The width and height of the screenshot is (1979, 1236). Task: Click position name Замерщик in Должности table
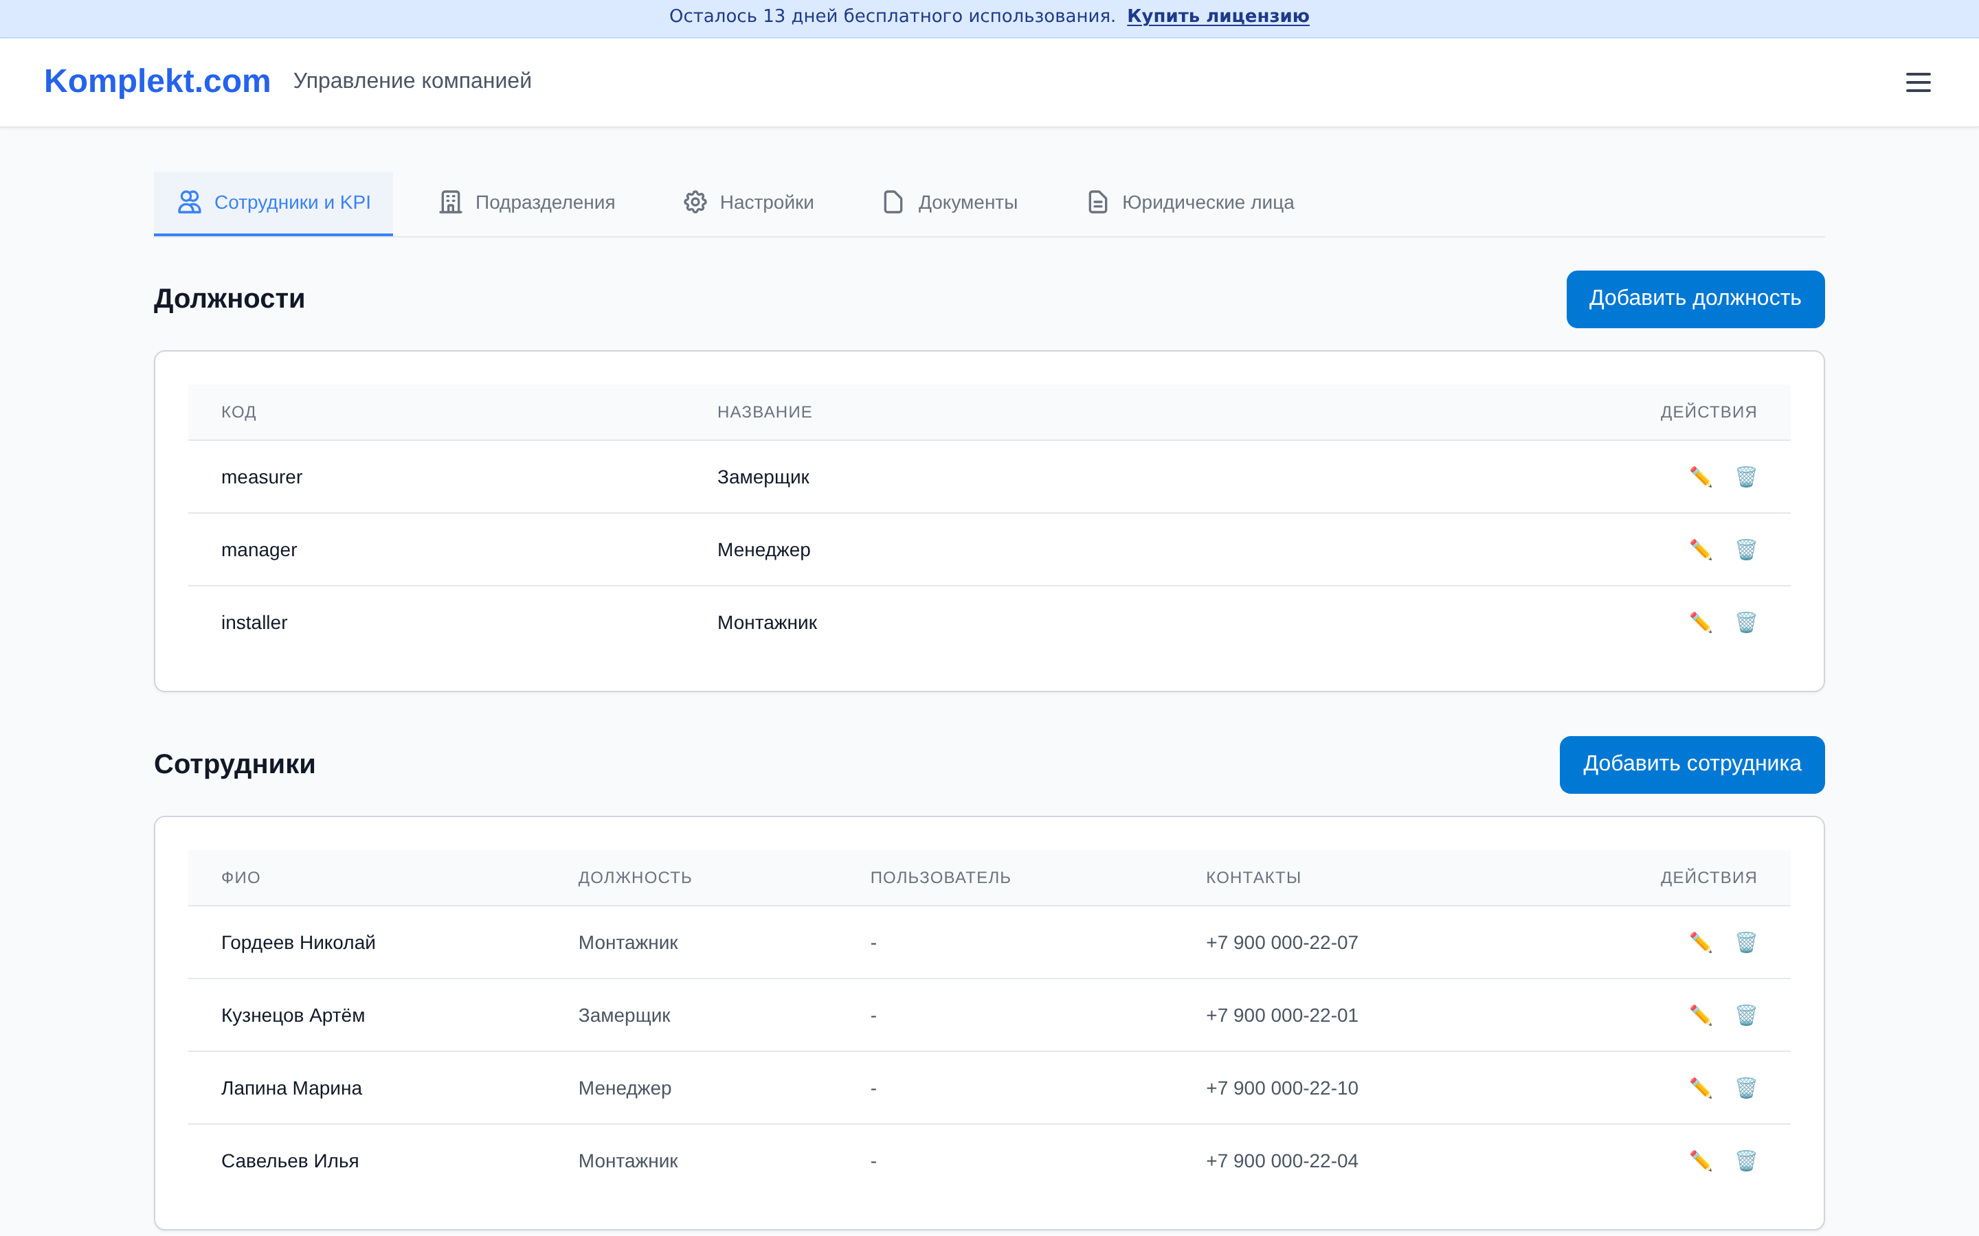pyautogui.click(x=763, y=477)
